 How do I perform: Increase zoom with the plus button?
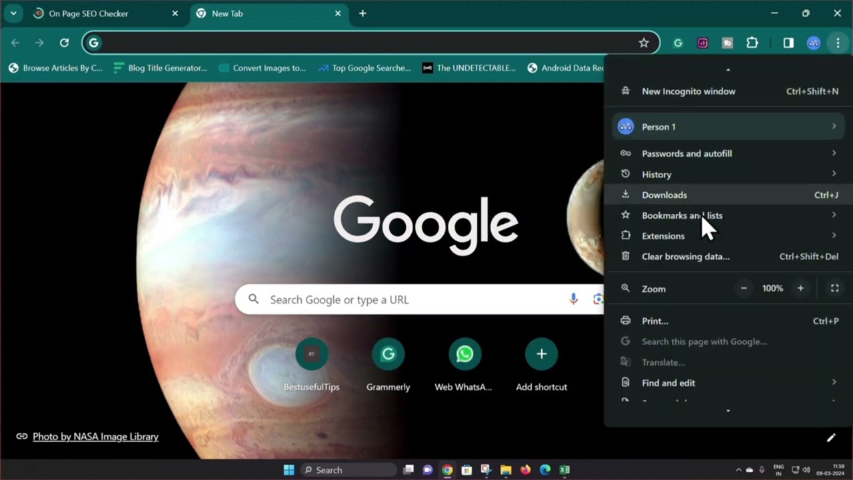coord(800,288)
